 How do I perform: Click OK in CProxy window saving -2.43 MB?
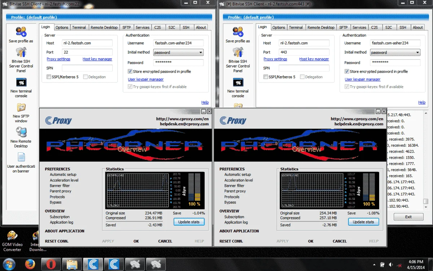point(136,241)
